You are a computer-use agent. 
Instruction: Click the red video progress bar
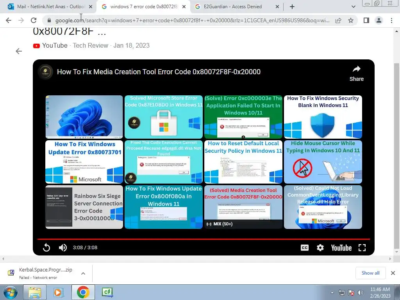pyautogui.click(x=204, y=239)
